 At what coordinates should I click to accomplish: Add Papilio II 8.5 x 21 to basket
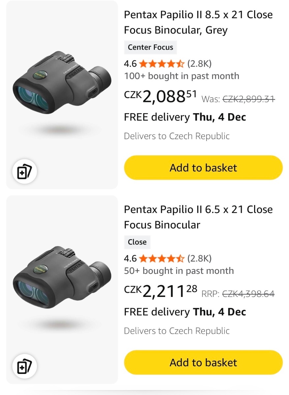203,168
